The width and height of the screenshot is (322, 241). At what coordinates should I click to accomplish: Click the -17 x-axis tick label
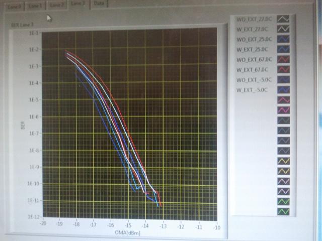(93, 224)
